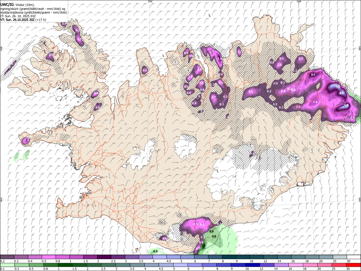Click bottom legend dark green swatch between 1 and 1.5
This screenshot has height=271, width=361.
tap(65, 265)
